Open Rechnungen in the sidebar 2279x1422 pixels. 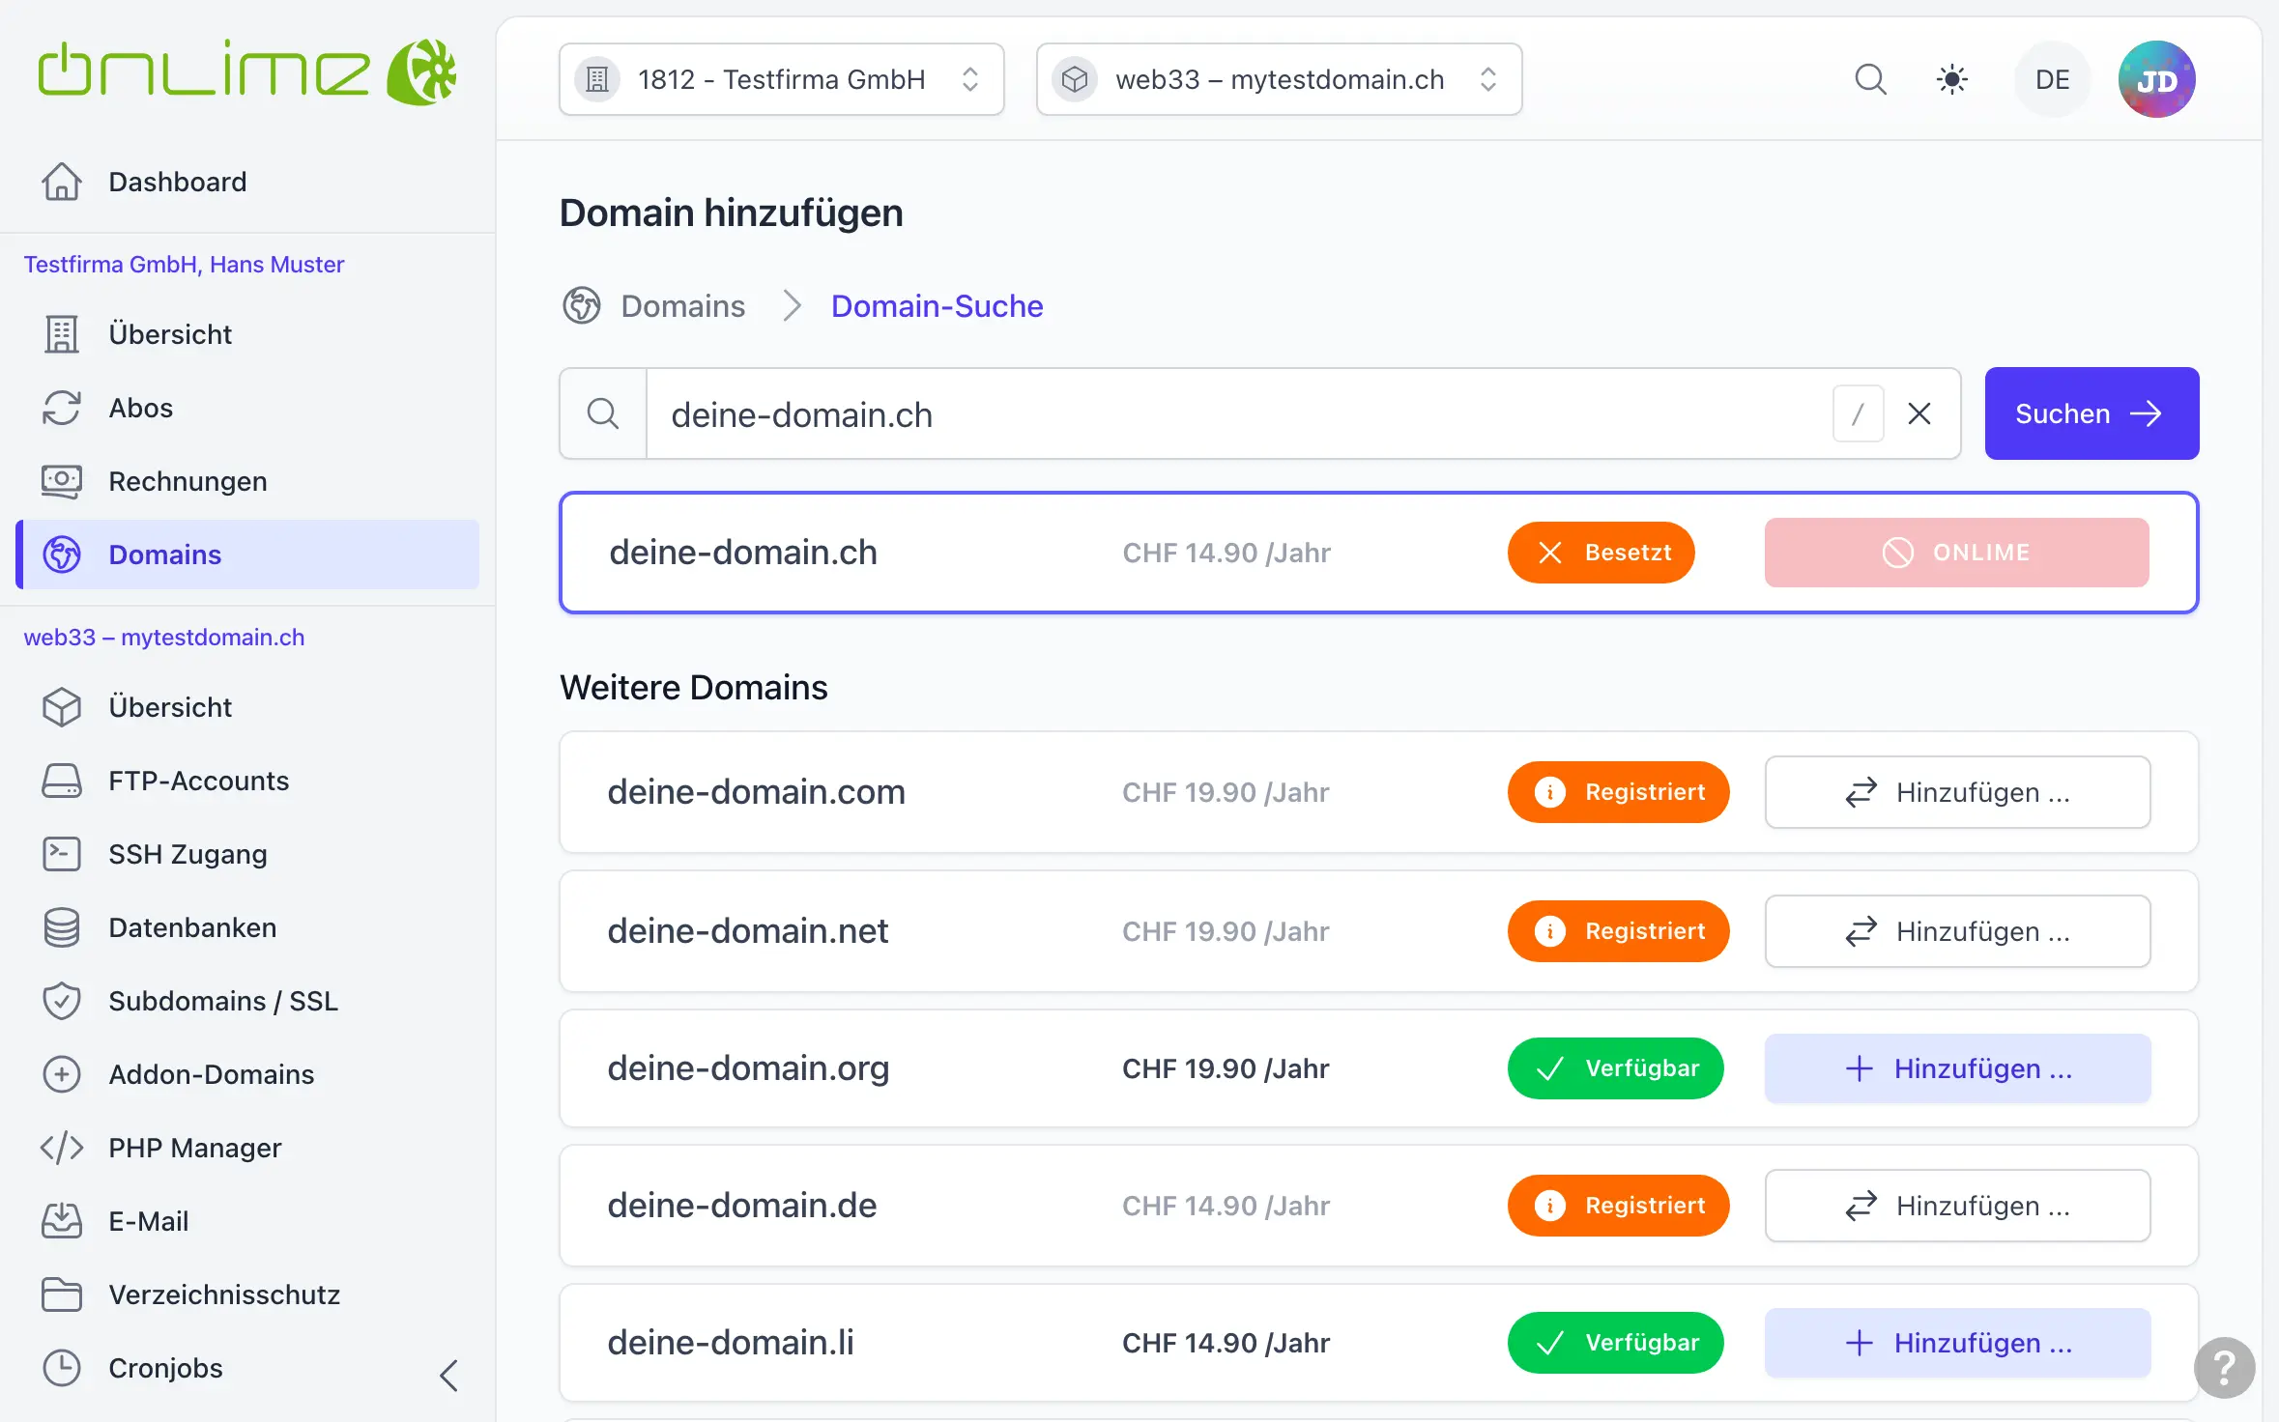[x=247, y=481]
